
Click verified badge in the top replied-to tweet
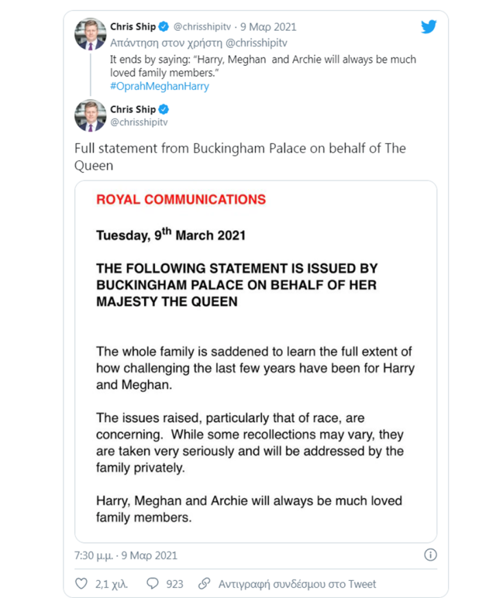coord(164,27)
